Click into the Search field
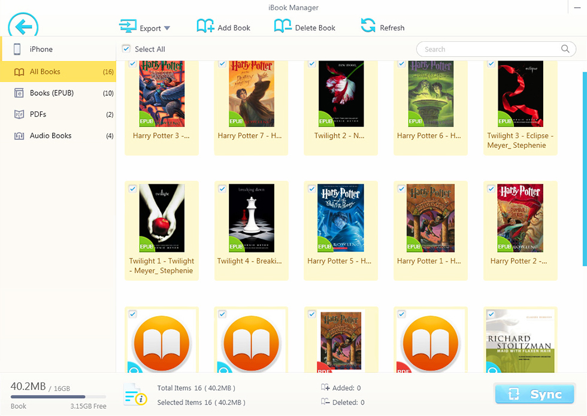587x416 pixels. click(x=496, y=49)
